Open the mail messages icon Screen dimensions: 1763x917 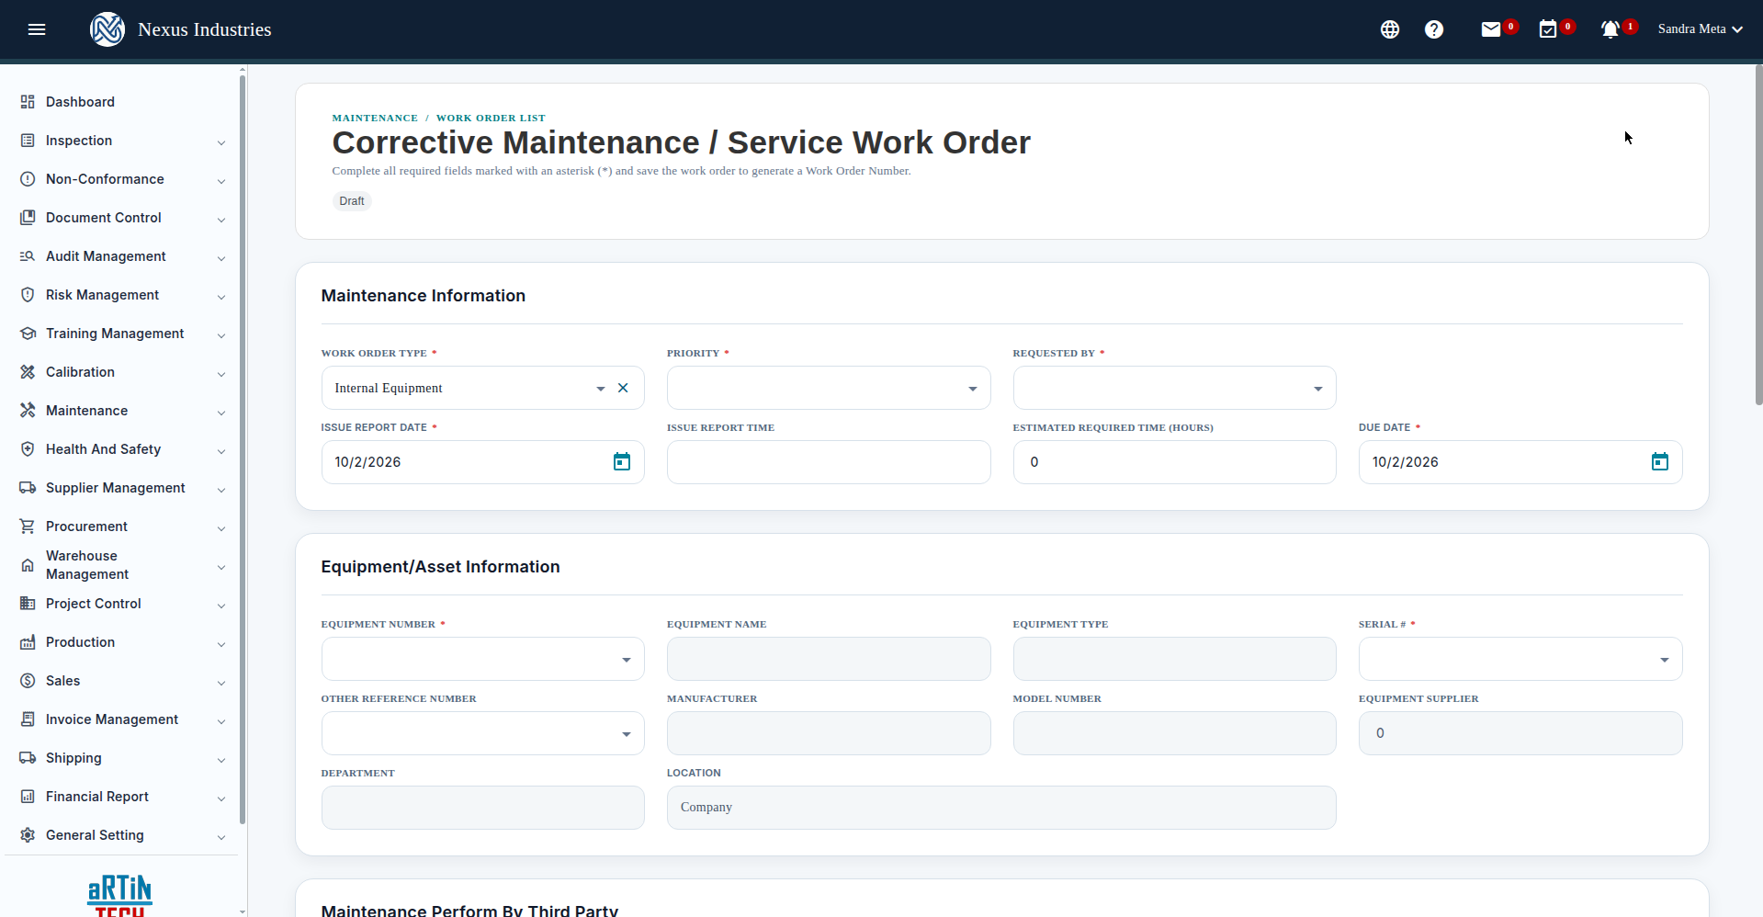[x=1491, y=29]
